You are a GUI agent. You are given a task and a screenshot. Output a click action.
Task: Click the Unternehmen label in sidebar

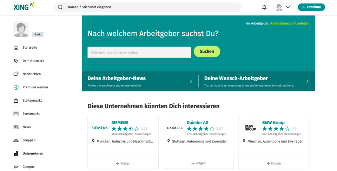pyautogui.click(x=33, y=153)
